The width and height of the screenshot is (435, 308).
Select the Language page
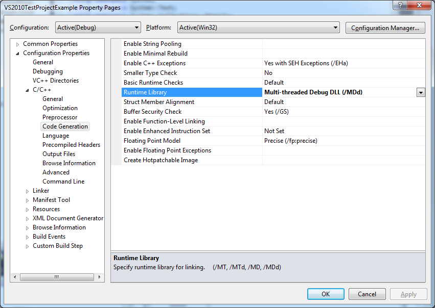[x=56, y=136]
